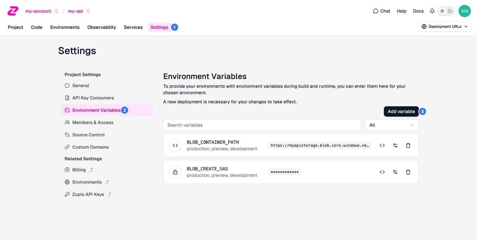Go to the Project tab
Screen dimensions: 477x240
[16, 27]
